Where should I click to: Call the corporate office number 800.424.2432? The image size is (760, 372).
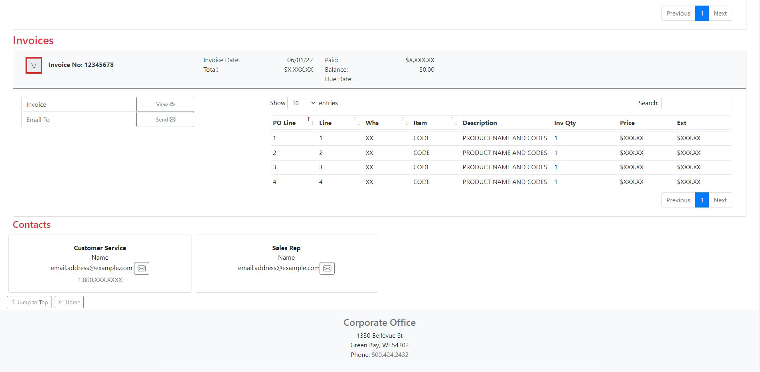pos(389,354)
